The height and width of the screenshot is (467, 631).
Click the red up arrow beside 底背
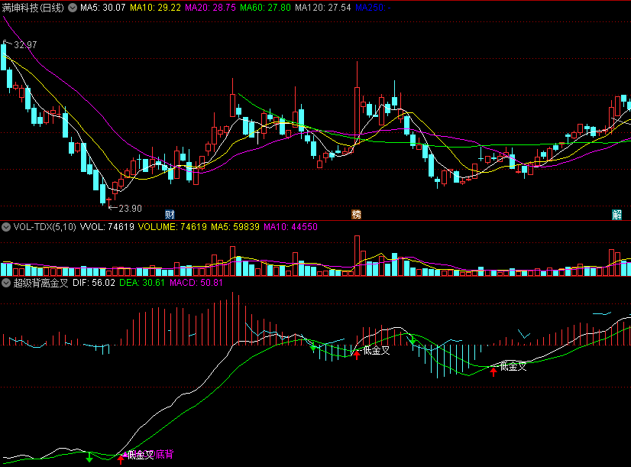tap(121, 459)
